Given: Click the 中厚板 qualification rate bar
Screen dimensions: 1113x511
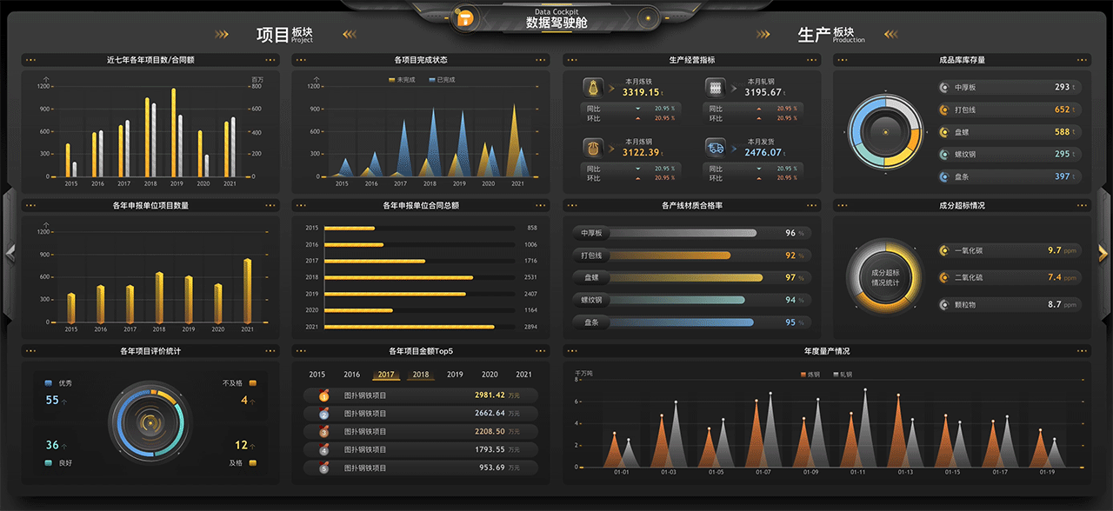Looking at the screenshot, I should coord(682,233).
